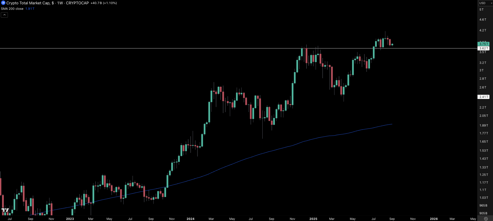Click the 2.41T price label on the axis

click(483, 97)
